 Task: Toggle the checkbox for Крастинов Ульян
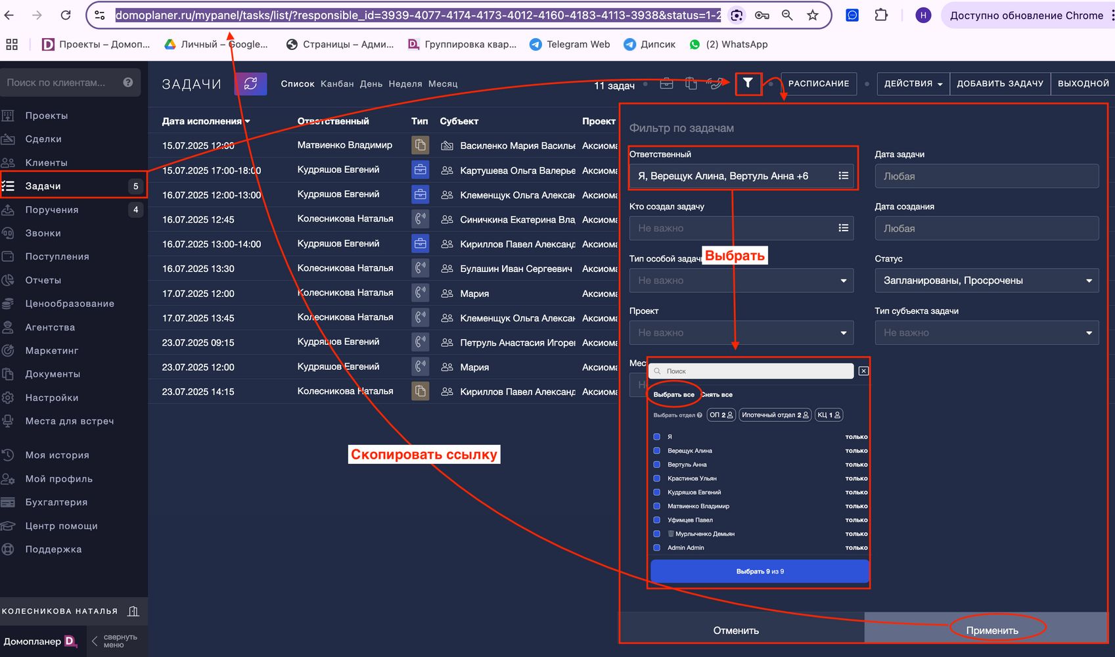[x=656, y=478]
